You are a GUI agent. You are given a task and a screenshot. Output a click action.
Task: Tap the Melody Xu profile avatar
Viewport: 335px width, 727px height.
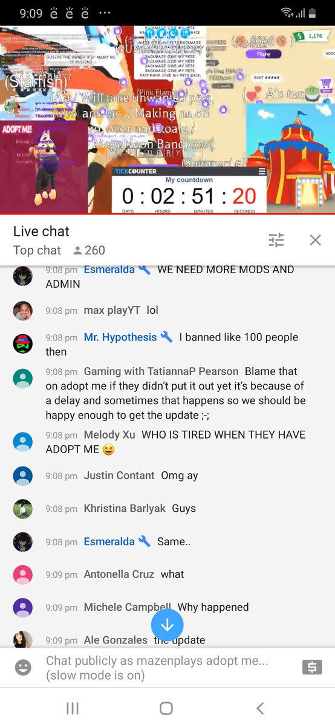pos(23,442)
